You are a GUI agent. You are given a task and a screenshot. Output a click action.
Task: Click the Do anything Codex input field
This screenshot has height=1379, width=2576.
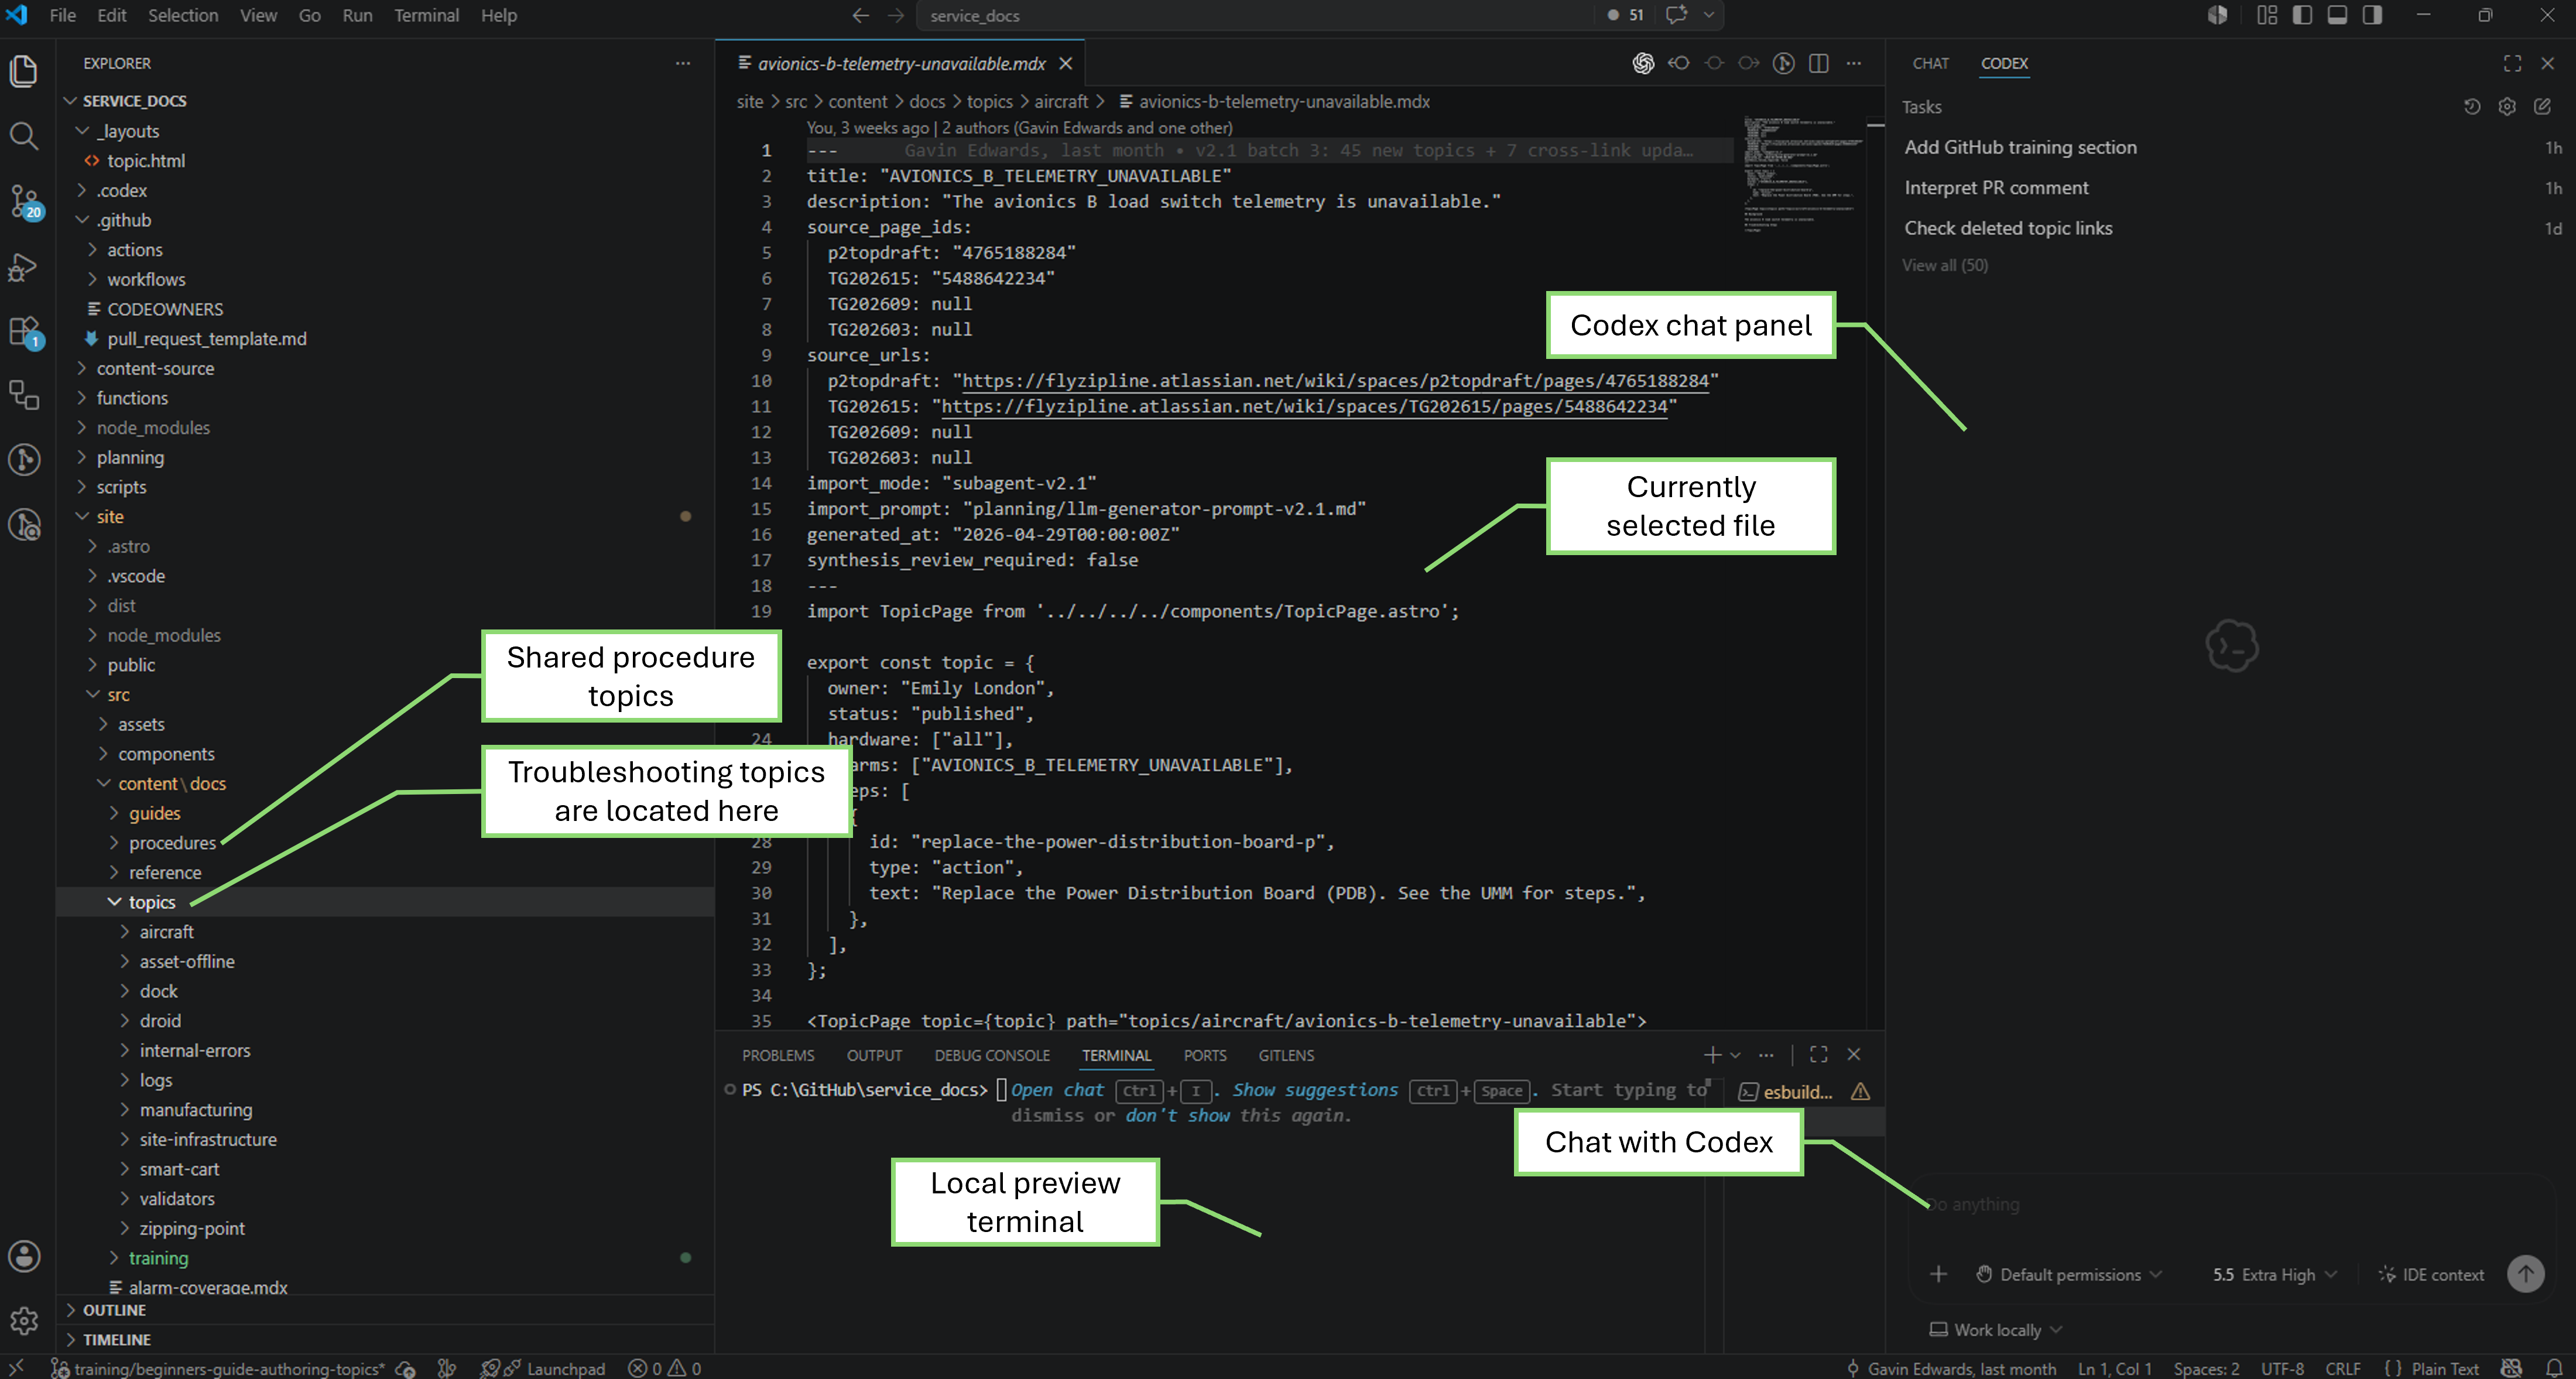(2230, 1204)
